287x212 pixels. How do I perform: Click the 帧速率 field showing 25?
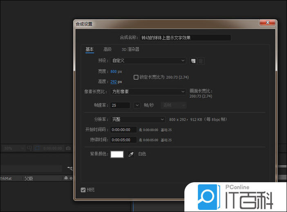point(120,105)
